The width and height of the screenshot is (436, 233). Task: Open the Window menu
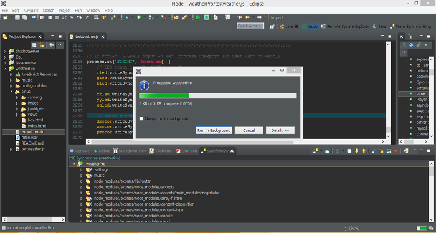pos(93,11)
